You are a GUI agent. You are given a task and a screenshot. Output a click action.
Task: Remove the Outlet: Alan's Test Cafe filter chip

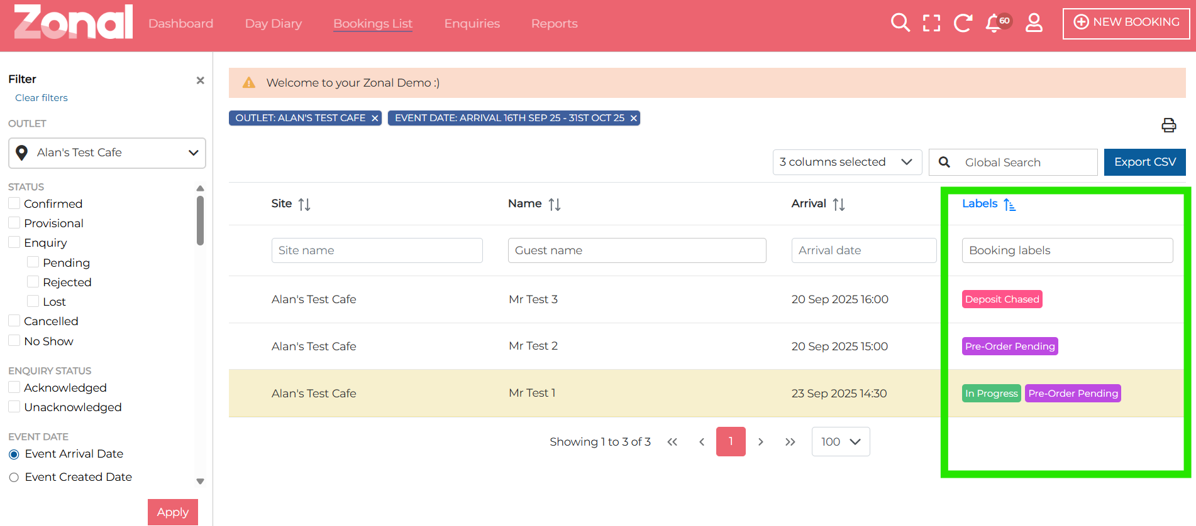coord(375,118)
